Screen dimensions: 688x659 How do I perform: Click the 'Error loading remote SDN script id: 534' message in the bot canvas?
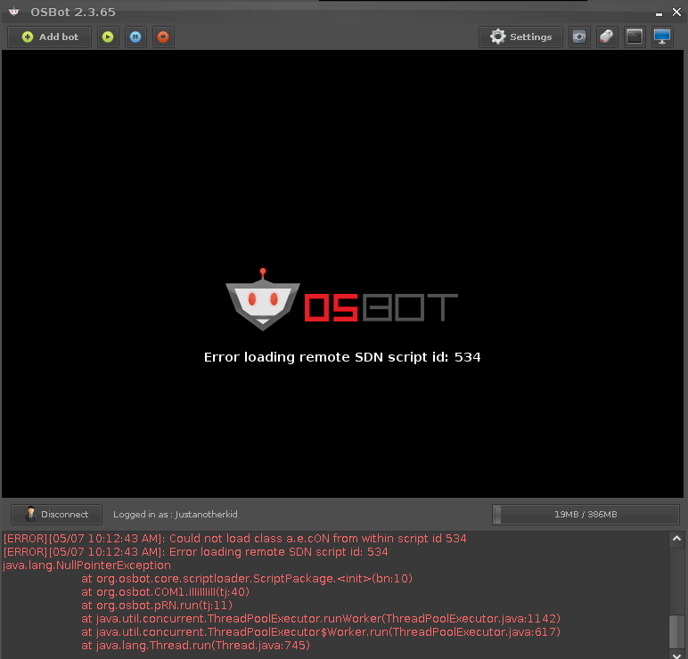coord(342,357)
